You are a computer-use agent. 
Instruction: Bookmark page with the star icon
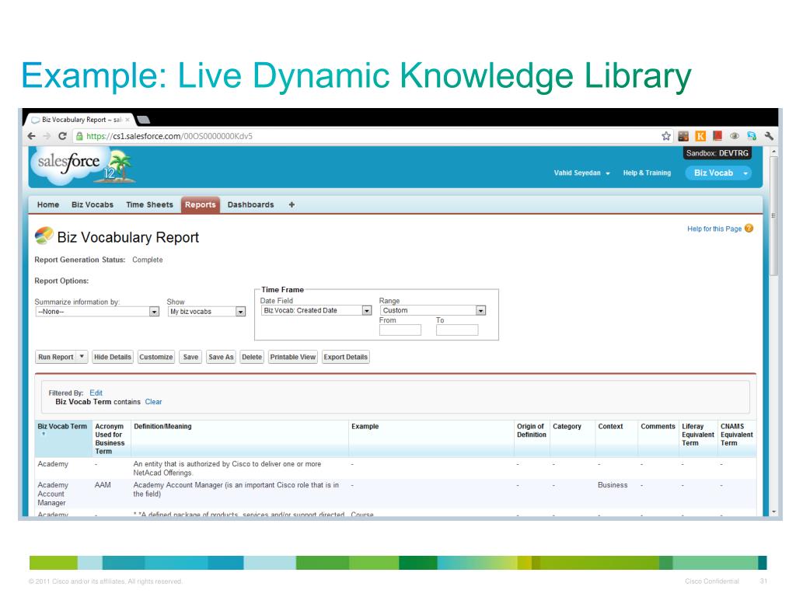point(666,136)
